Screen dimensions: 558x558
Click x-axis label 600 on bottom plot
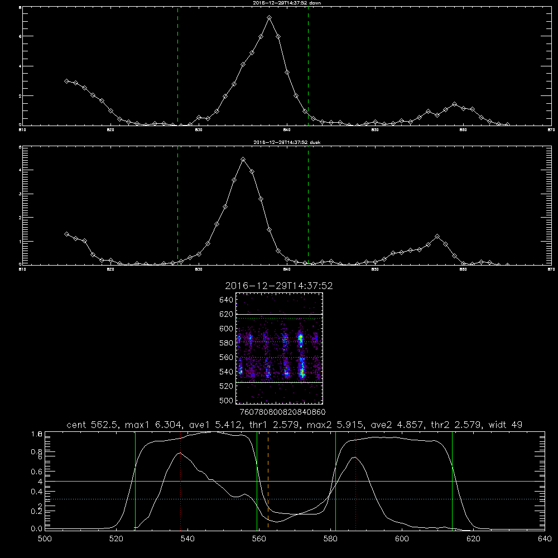point(402,539)
